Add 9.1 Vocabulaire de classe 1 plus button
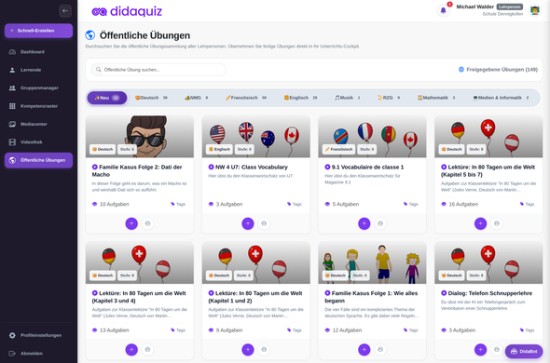 364,223
